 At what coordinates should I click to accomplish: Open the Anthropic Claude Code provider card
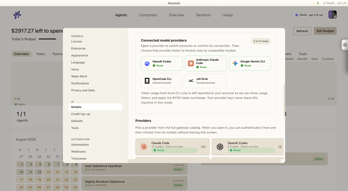[206, 63]
